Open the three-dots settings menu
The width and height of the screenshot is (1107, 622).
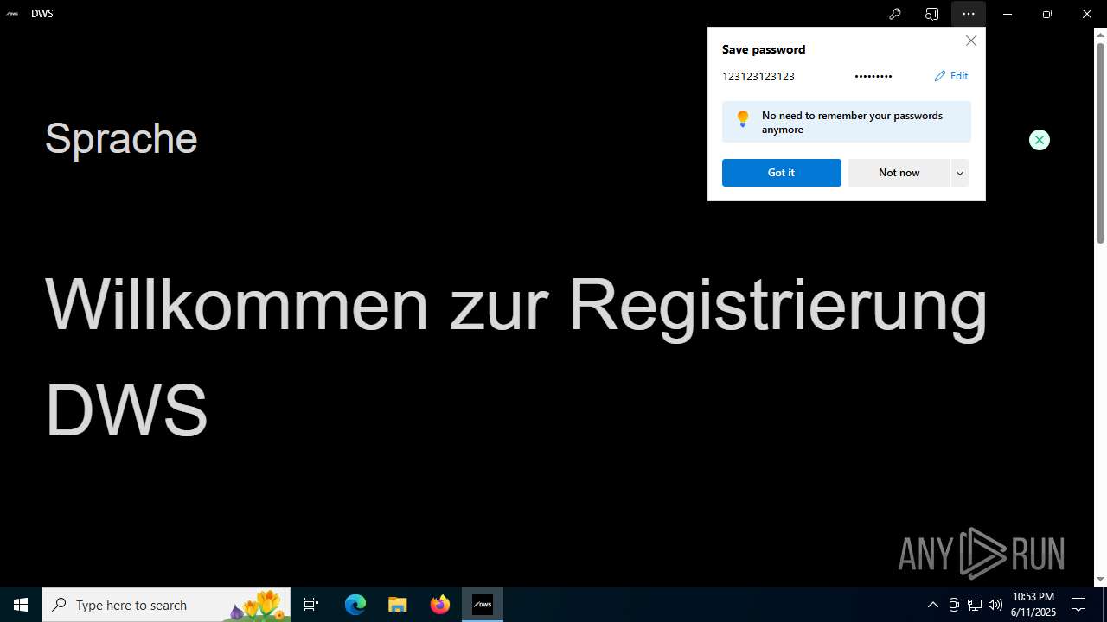(x=969, y=14)
